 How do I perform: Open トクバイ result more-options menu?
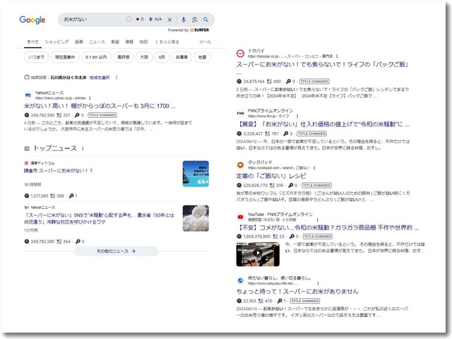click(337, 56)
